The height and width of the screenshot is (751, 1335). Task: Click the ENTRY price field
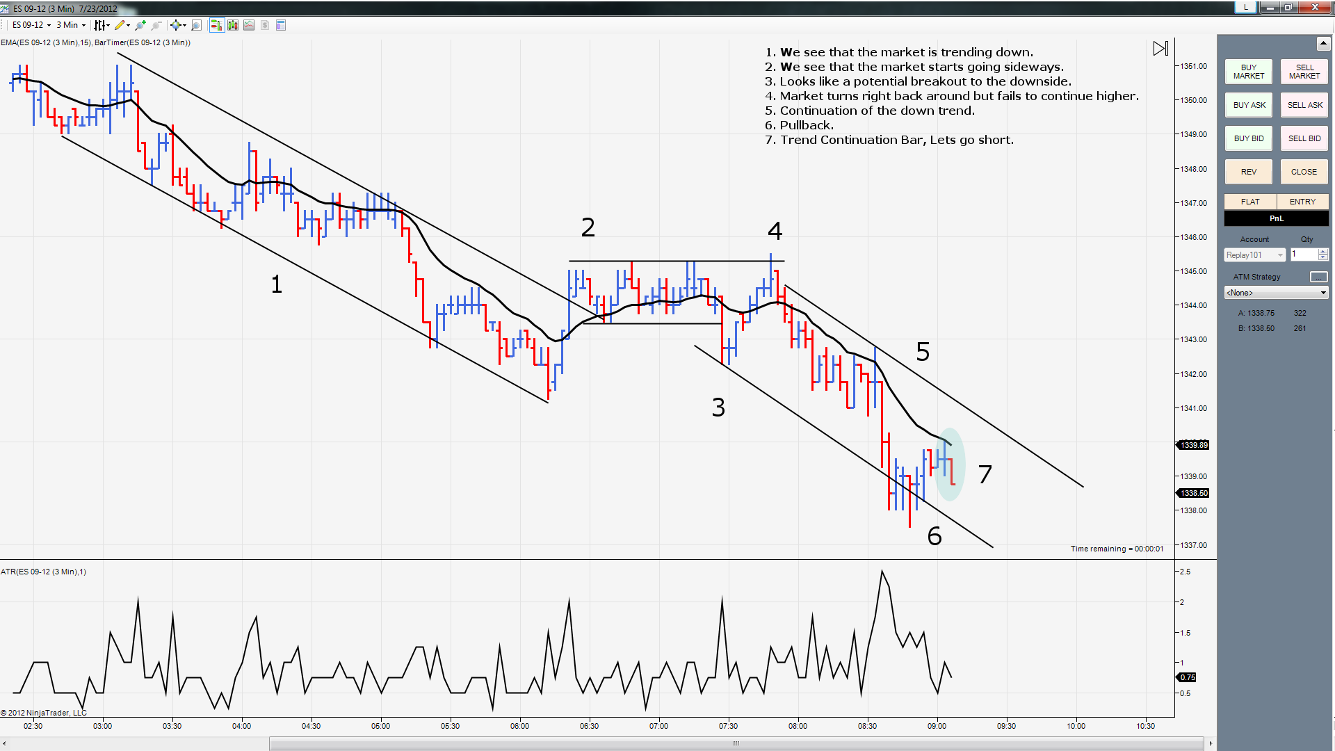pos(1303,202)
